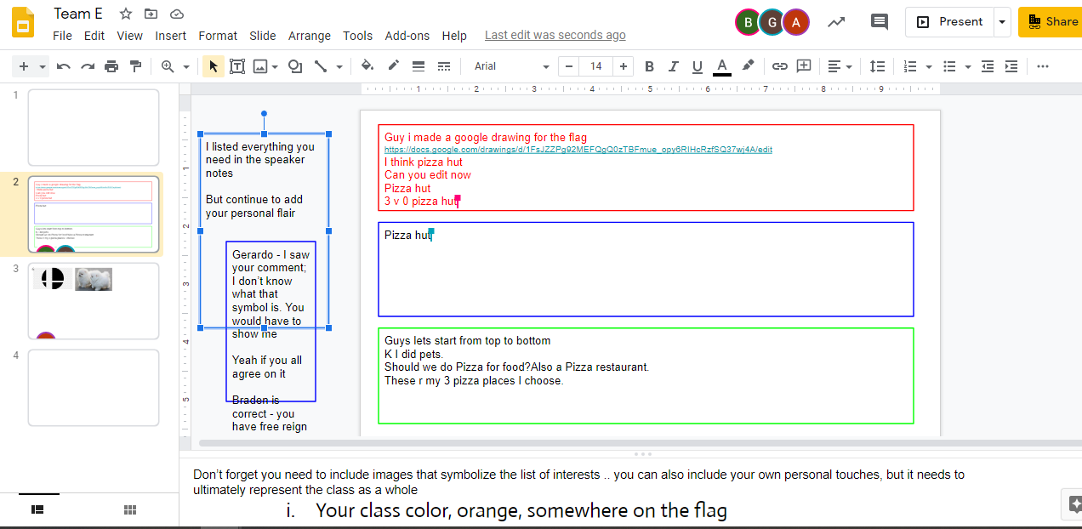The width and height of the screenshot is (1082, 529).
Task: Open the text Align options
Action: point(834,66)
